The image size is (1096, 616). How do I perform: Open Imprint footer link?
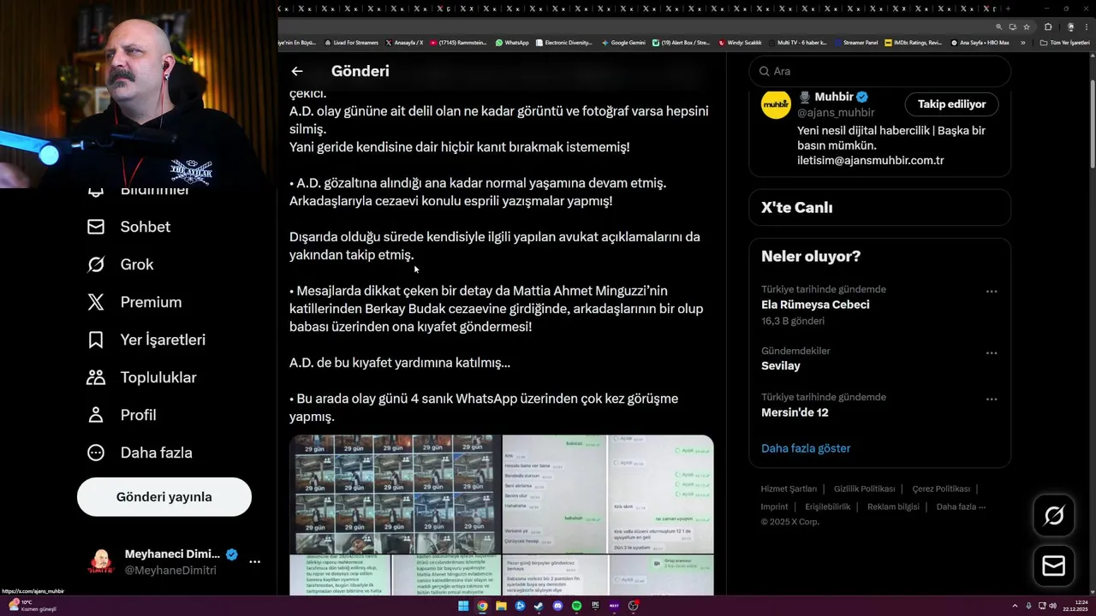tap(774, 507)
